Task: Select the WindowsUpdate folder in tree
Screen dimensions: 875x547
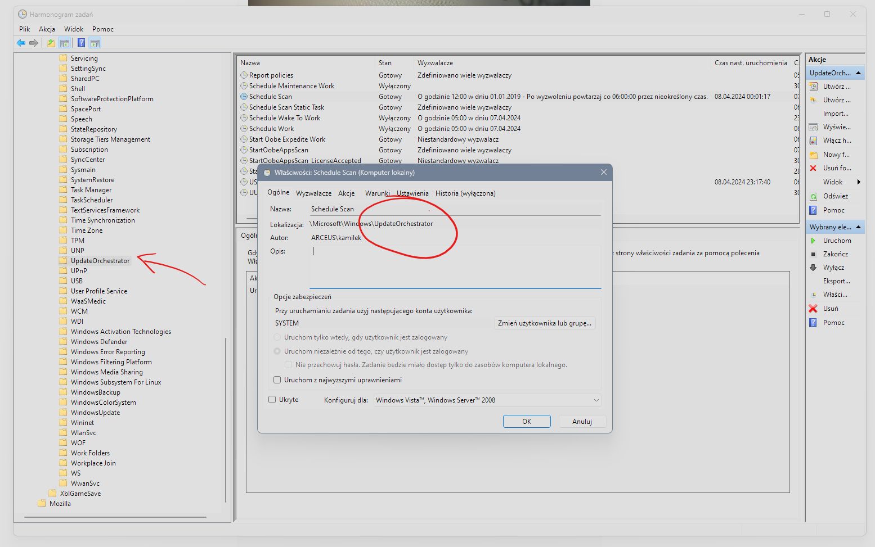Action: [x=95, y=413]
